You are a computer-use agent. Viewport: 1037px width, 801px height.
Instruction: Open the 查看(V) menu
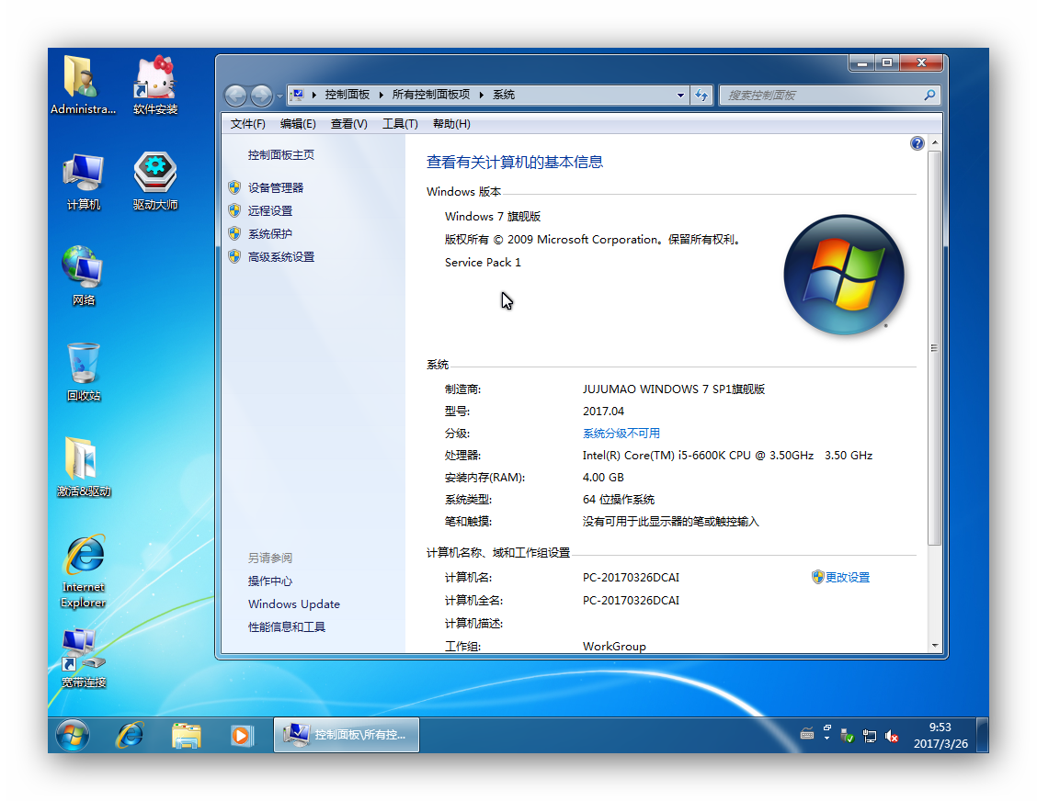348,124
